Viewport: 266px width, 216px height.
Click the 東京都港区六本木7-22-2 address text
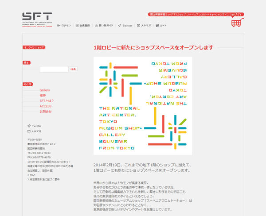pyautogui.click(x=41, y=144)
